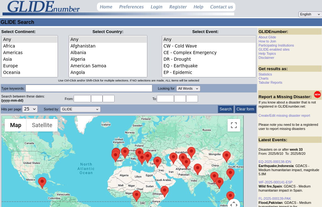Toggle fullscreen map view icon
This screenshot has width=322, height=207.
pyautogui.click(x=234, y=125)
